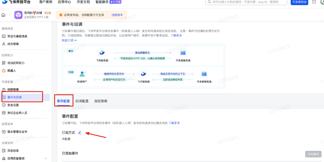This screenshot has width=324, height=162.
Task: Focus the documentation search field
Action: tap(246, 2)
